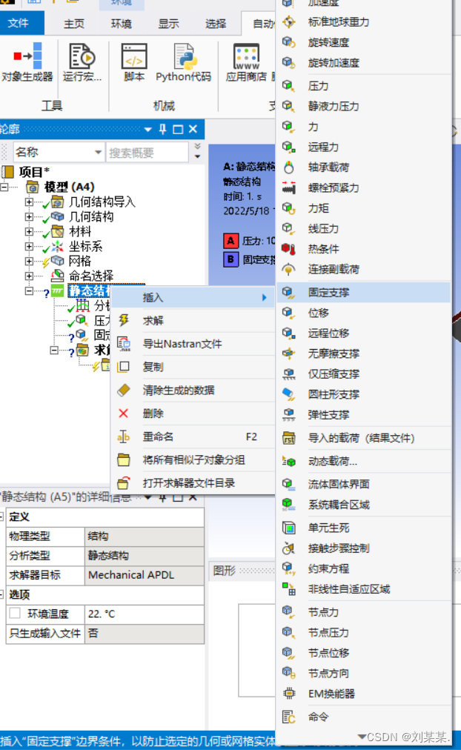461x750 pixels.
Task: Switch to 显示 ribbon tab
Action: click(168, 24)
